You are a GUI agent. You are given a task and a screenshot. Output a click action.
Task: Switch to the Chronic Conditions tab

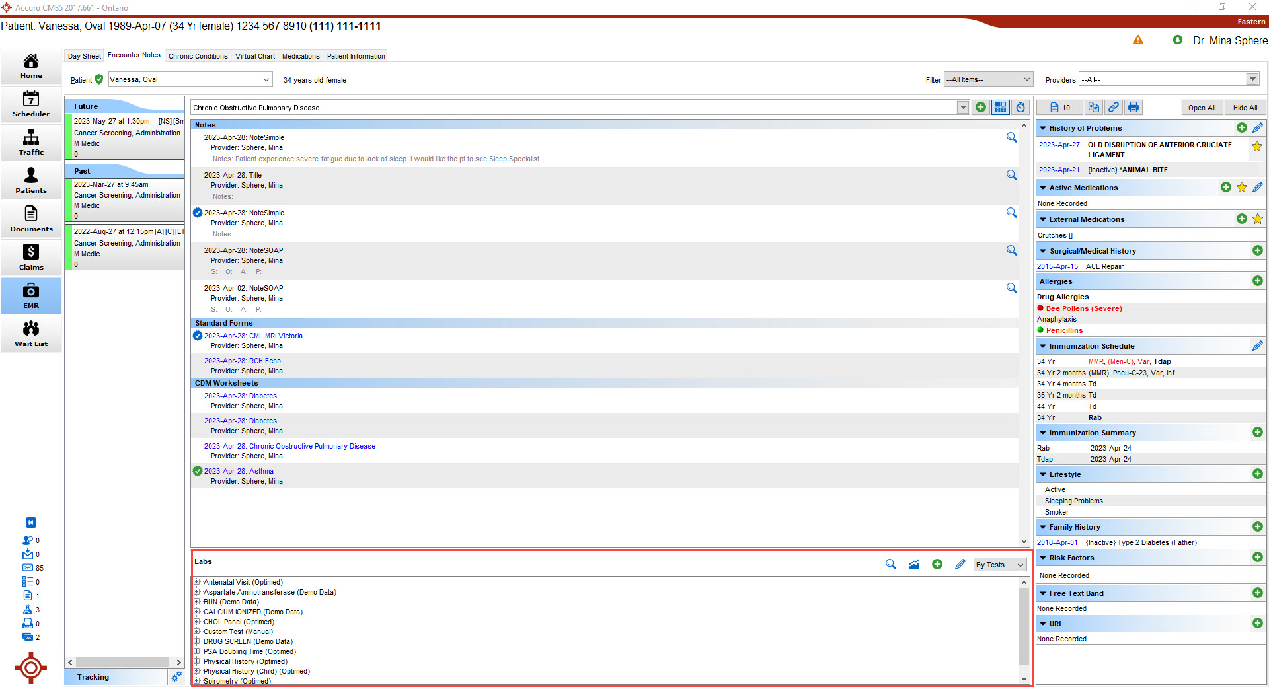[198, 56]
